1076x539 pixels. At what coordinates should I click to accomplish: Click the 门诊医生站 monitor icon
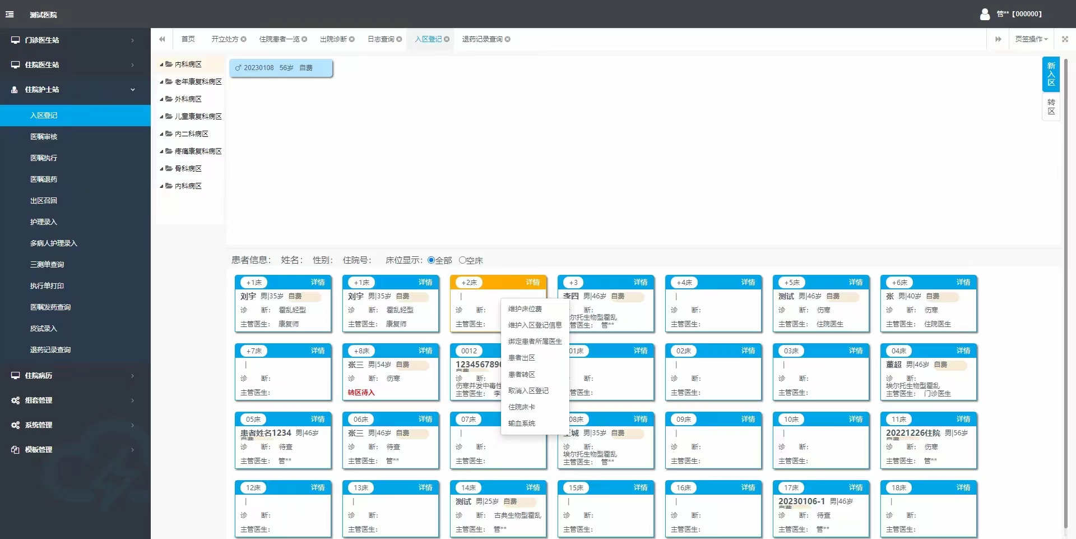(x=15, y=40)
